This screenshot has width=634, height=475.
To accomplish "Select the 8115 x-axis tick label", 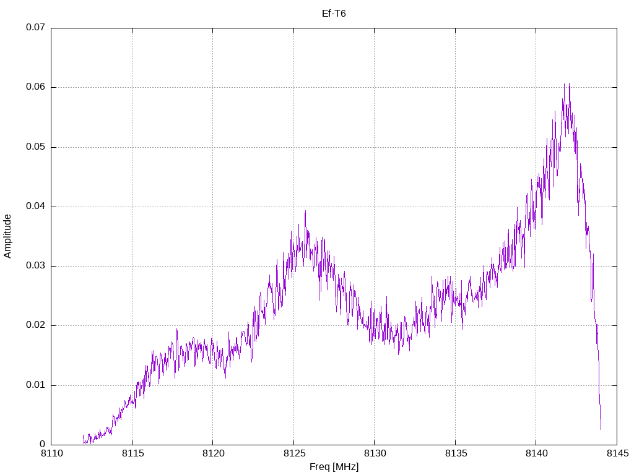I will click(132, 454).
